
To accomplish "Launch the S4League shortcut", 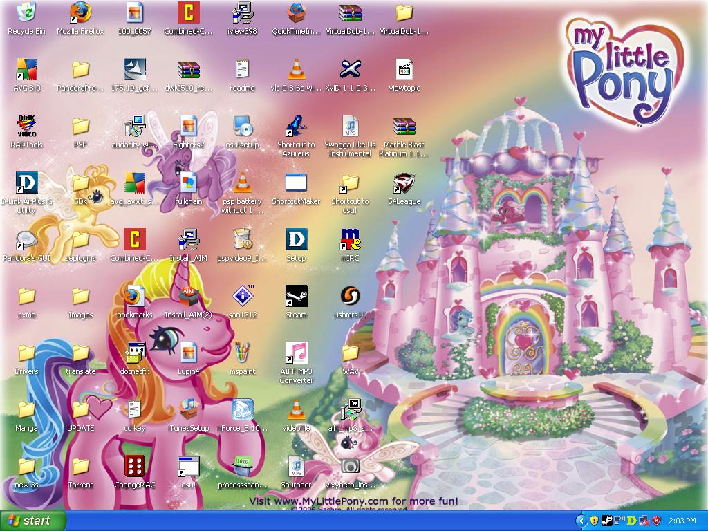I will point(404,183).
